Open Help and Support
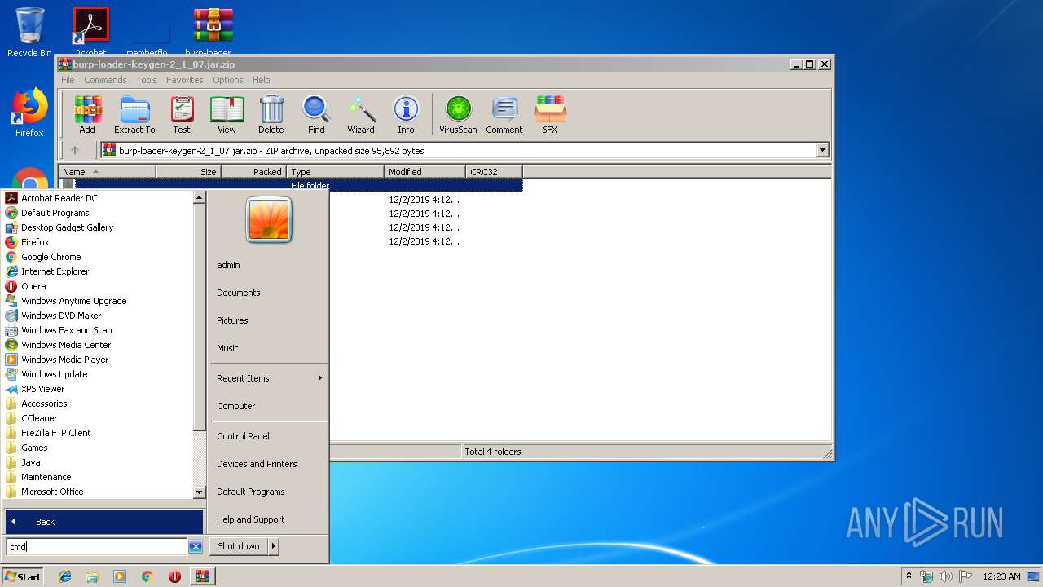This screenshot has height=587, width=1043. click(250, 519)
